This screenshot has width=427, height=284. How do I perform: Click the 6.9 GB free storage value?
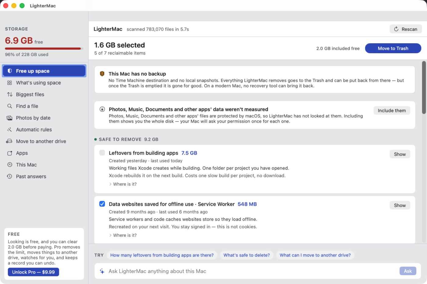(x=24, y=40)
